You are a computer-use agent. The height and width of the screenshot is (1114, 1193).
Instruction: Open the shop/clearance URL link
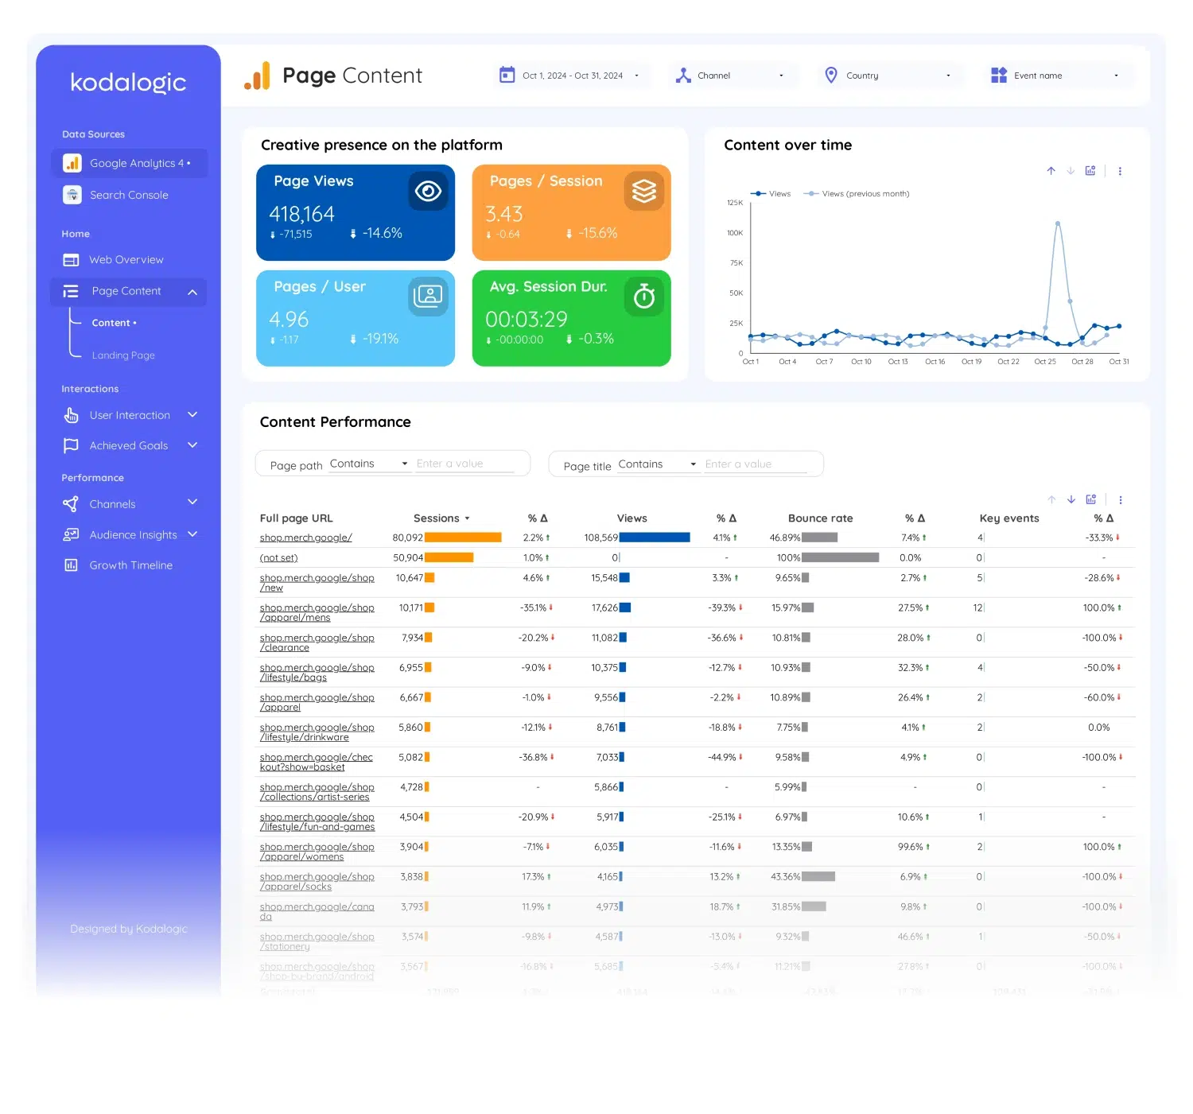point(317,642)
